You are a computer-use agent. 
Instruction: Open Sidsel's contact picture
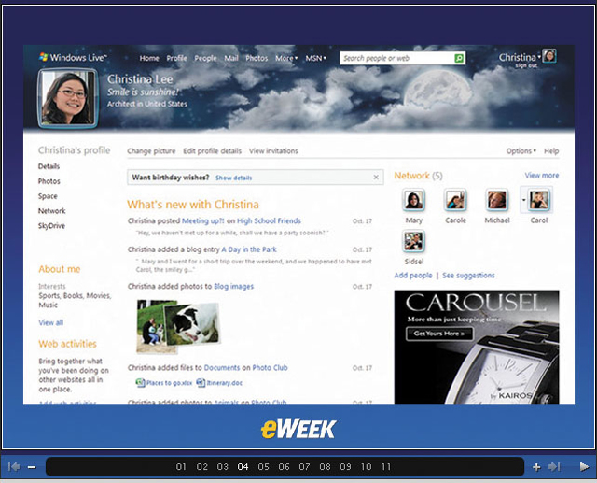coord(414,241)
